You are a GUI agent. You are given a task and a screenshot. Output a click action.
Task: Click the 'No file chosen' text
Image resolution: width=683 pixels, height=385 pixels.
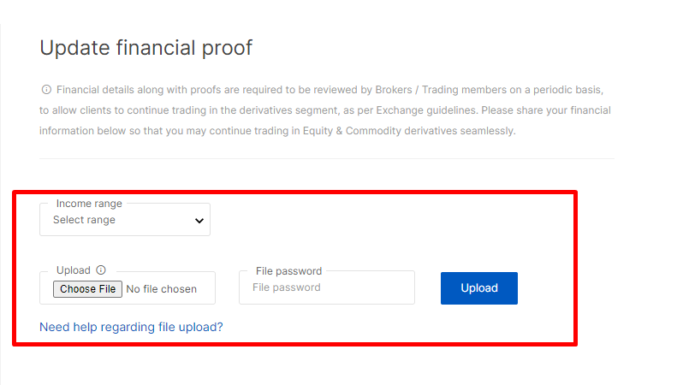(x=161, y=289)
